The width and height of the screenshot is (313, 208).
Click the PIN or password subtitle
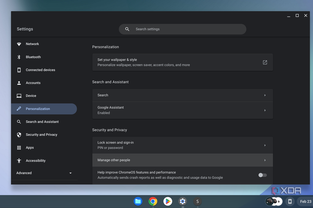tap(110, 148)
